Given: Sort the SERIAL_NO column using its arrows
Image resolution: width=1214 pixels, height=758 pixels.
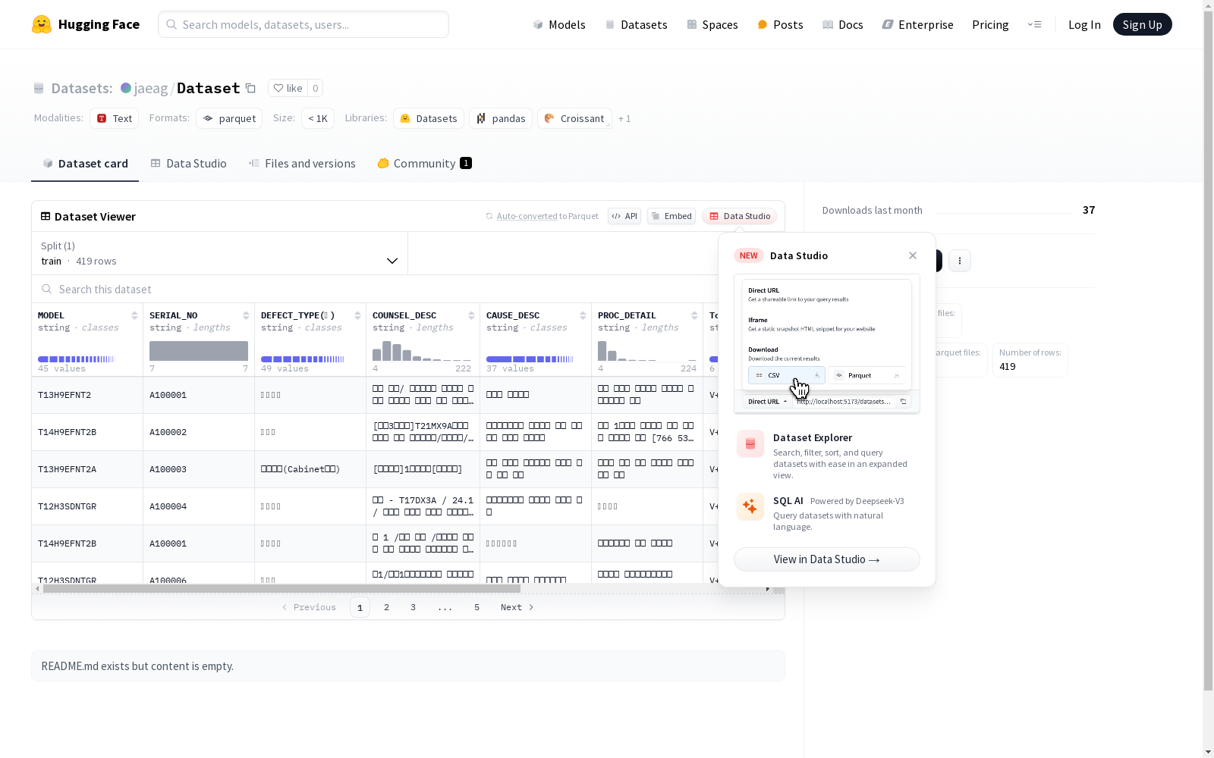Looking at the screenshot, I should [x=246, y=315].
